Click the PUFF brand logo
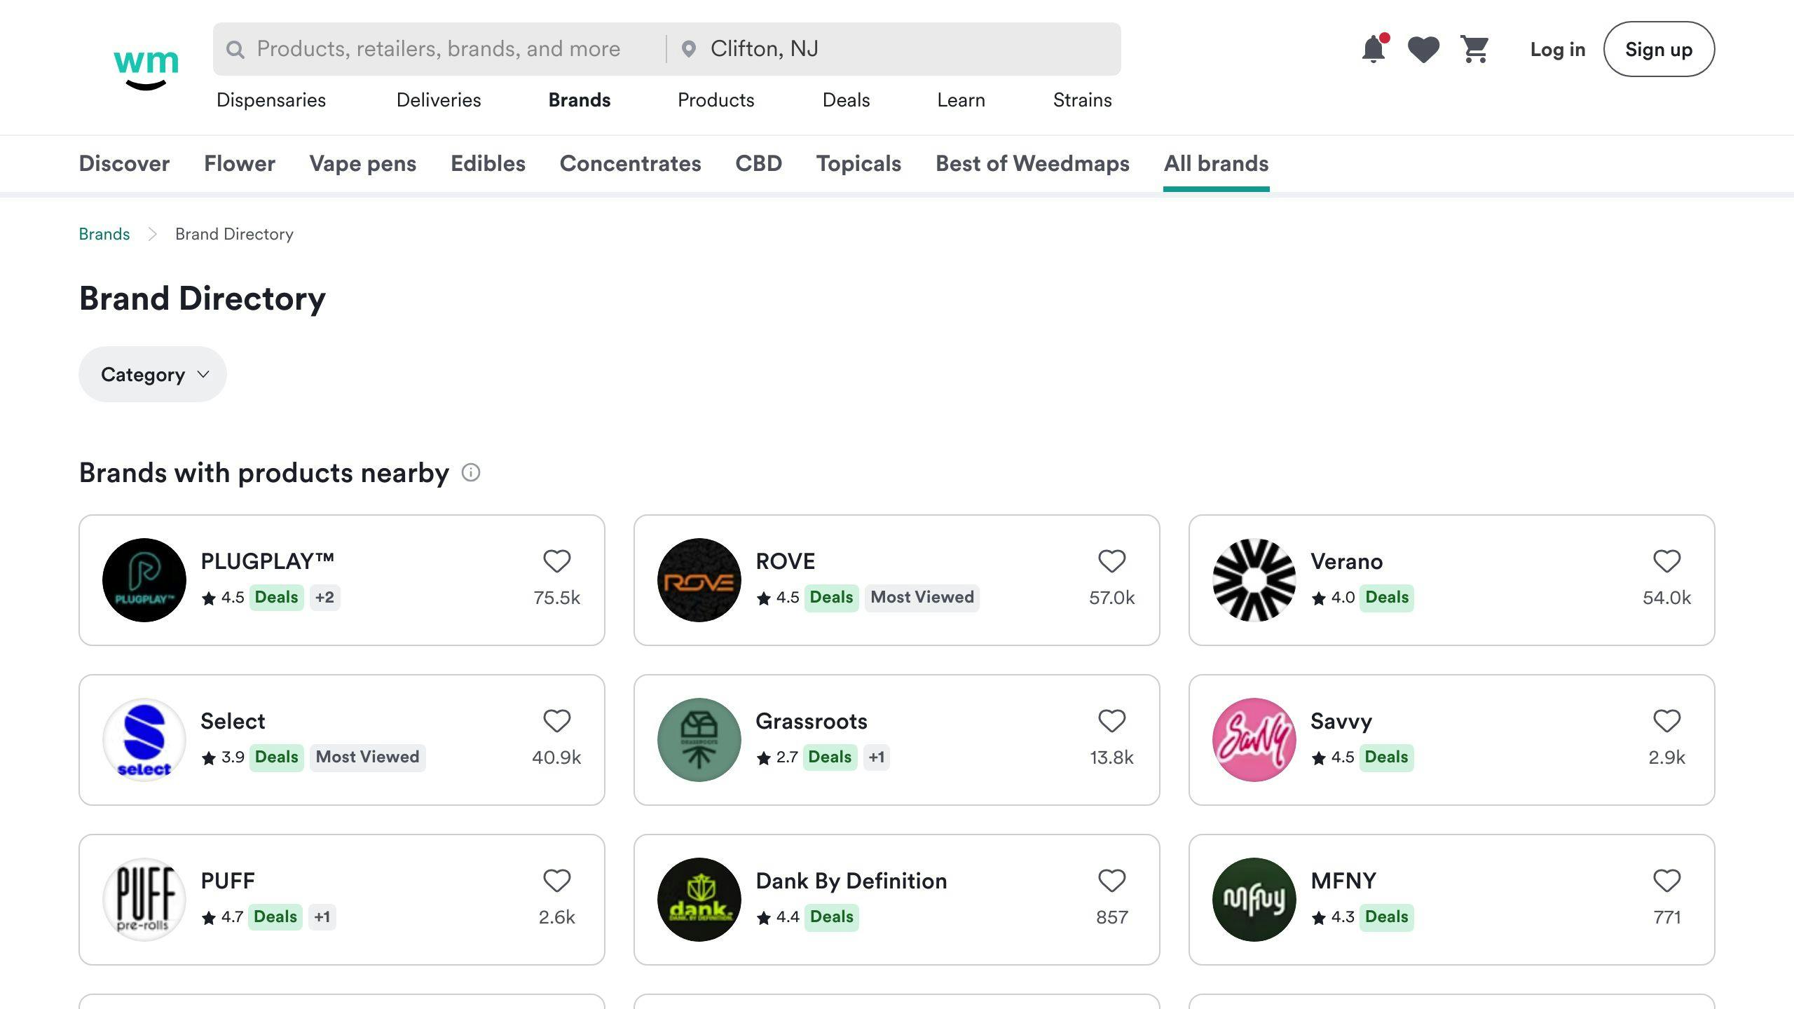The width and height of the screenshot is (1794, 1009). tap(144, 900)
